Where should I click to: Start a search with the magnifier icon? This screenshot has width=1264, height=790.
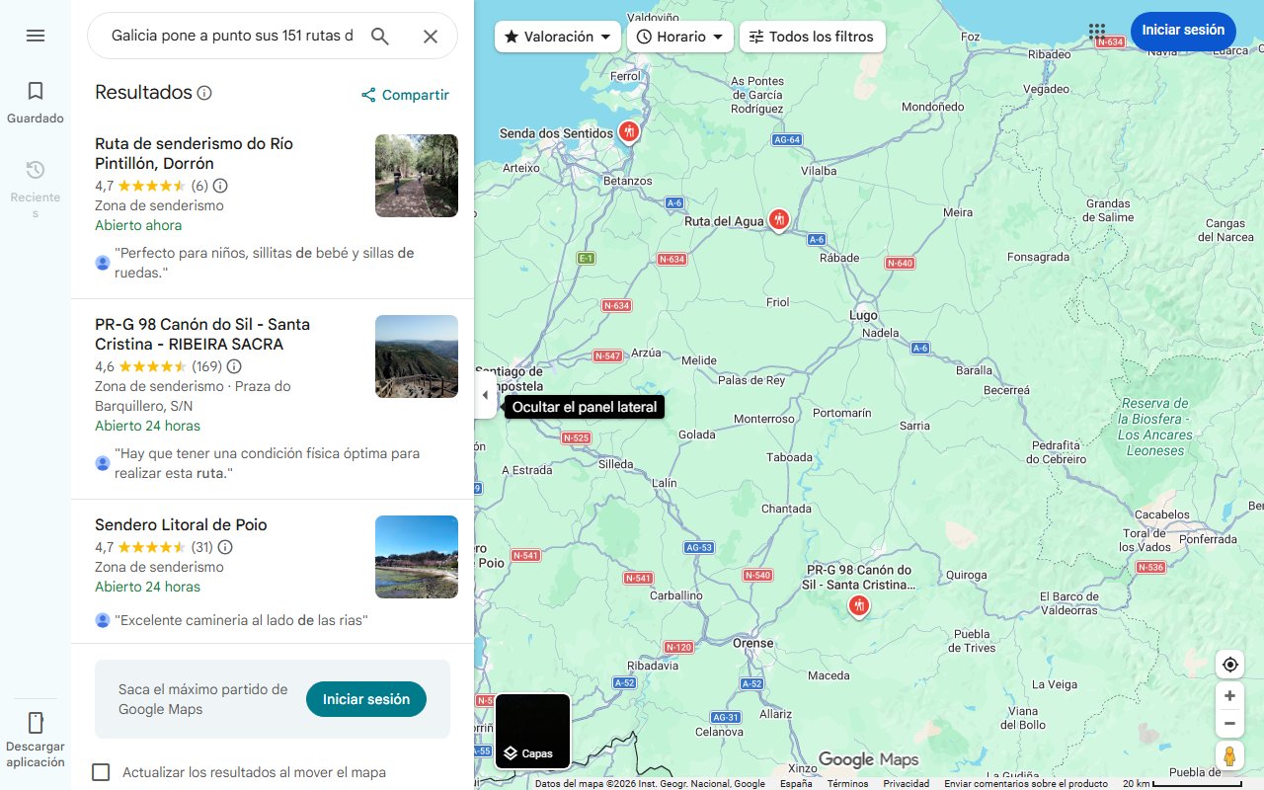(x=380, y=36)
